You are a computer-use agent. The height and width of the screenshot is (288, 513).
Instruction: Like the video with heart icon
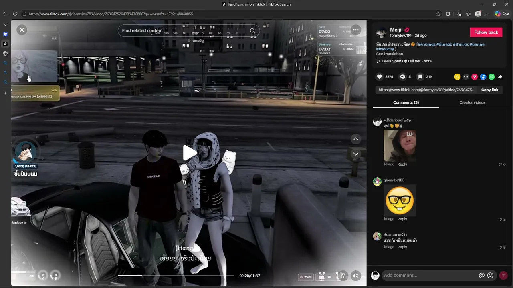pos(380,77)
